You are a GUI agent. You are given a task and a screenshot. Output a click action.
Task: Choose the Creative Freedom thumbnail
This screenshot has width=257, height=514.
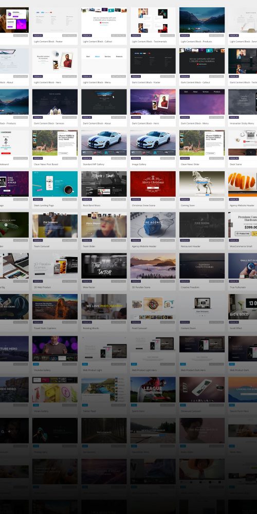coord(202,266)
